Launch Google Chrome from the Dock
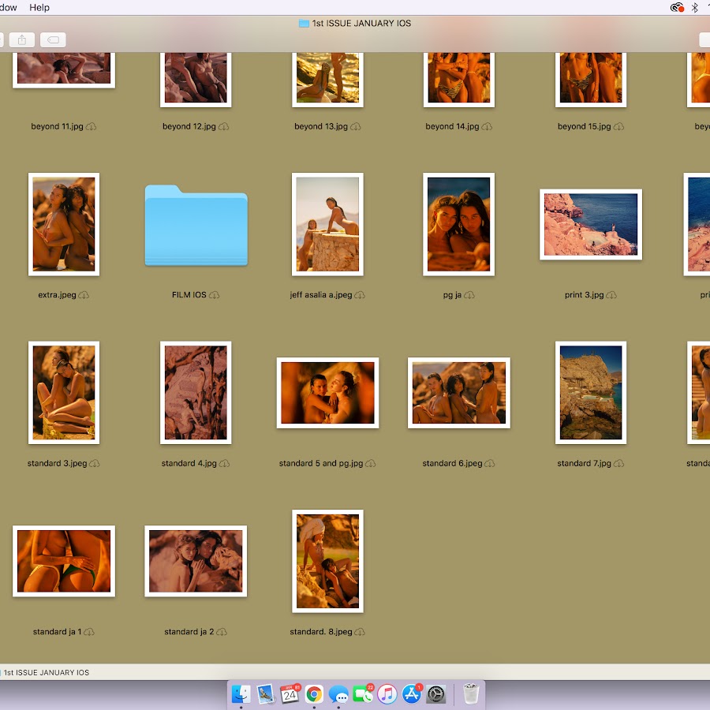The height and width of the screenshot is (710, 710). [x=314, y=694]
